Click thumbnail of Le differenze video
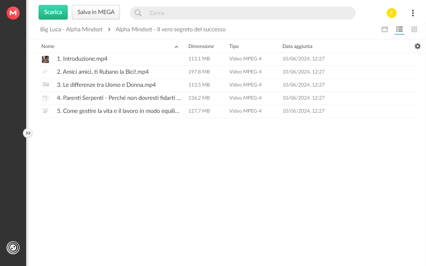This screenshot has width=426, height=266. tap(45, 85)
